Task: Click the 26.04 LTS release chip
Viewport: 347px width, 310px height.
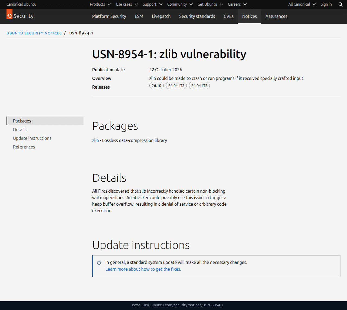Action: point(176,86)
